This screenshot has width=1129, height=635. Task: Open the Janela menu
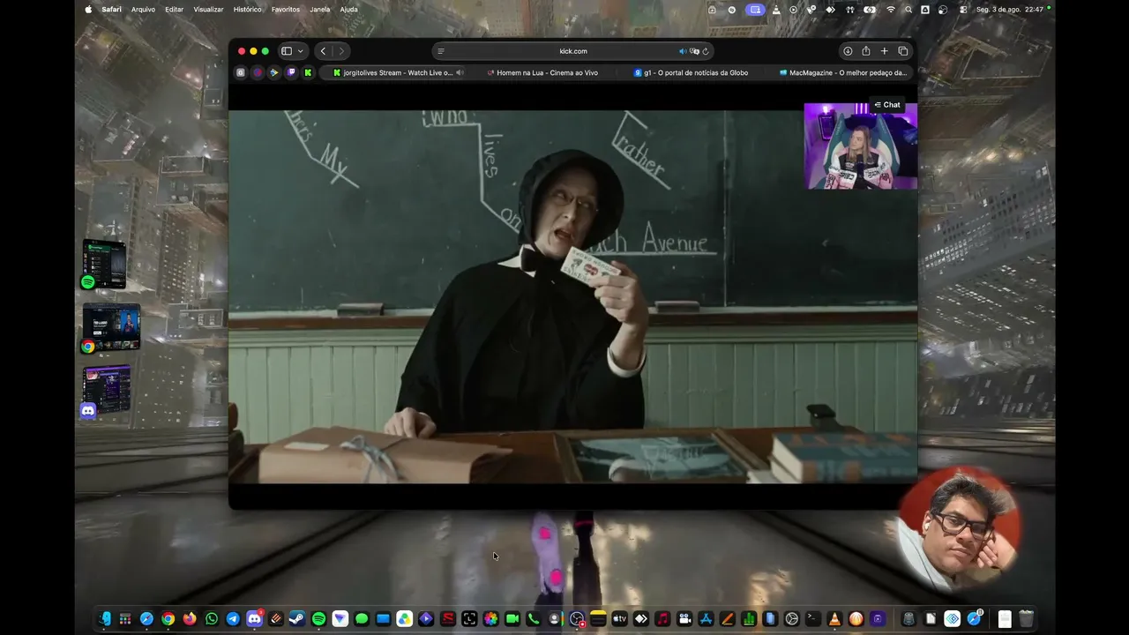tap(320, 10)
